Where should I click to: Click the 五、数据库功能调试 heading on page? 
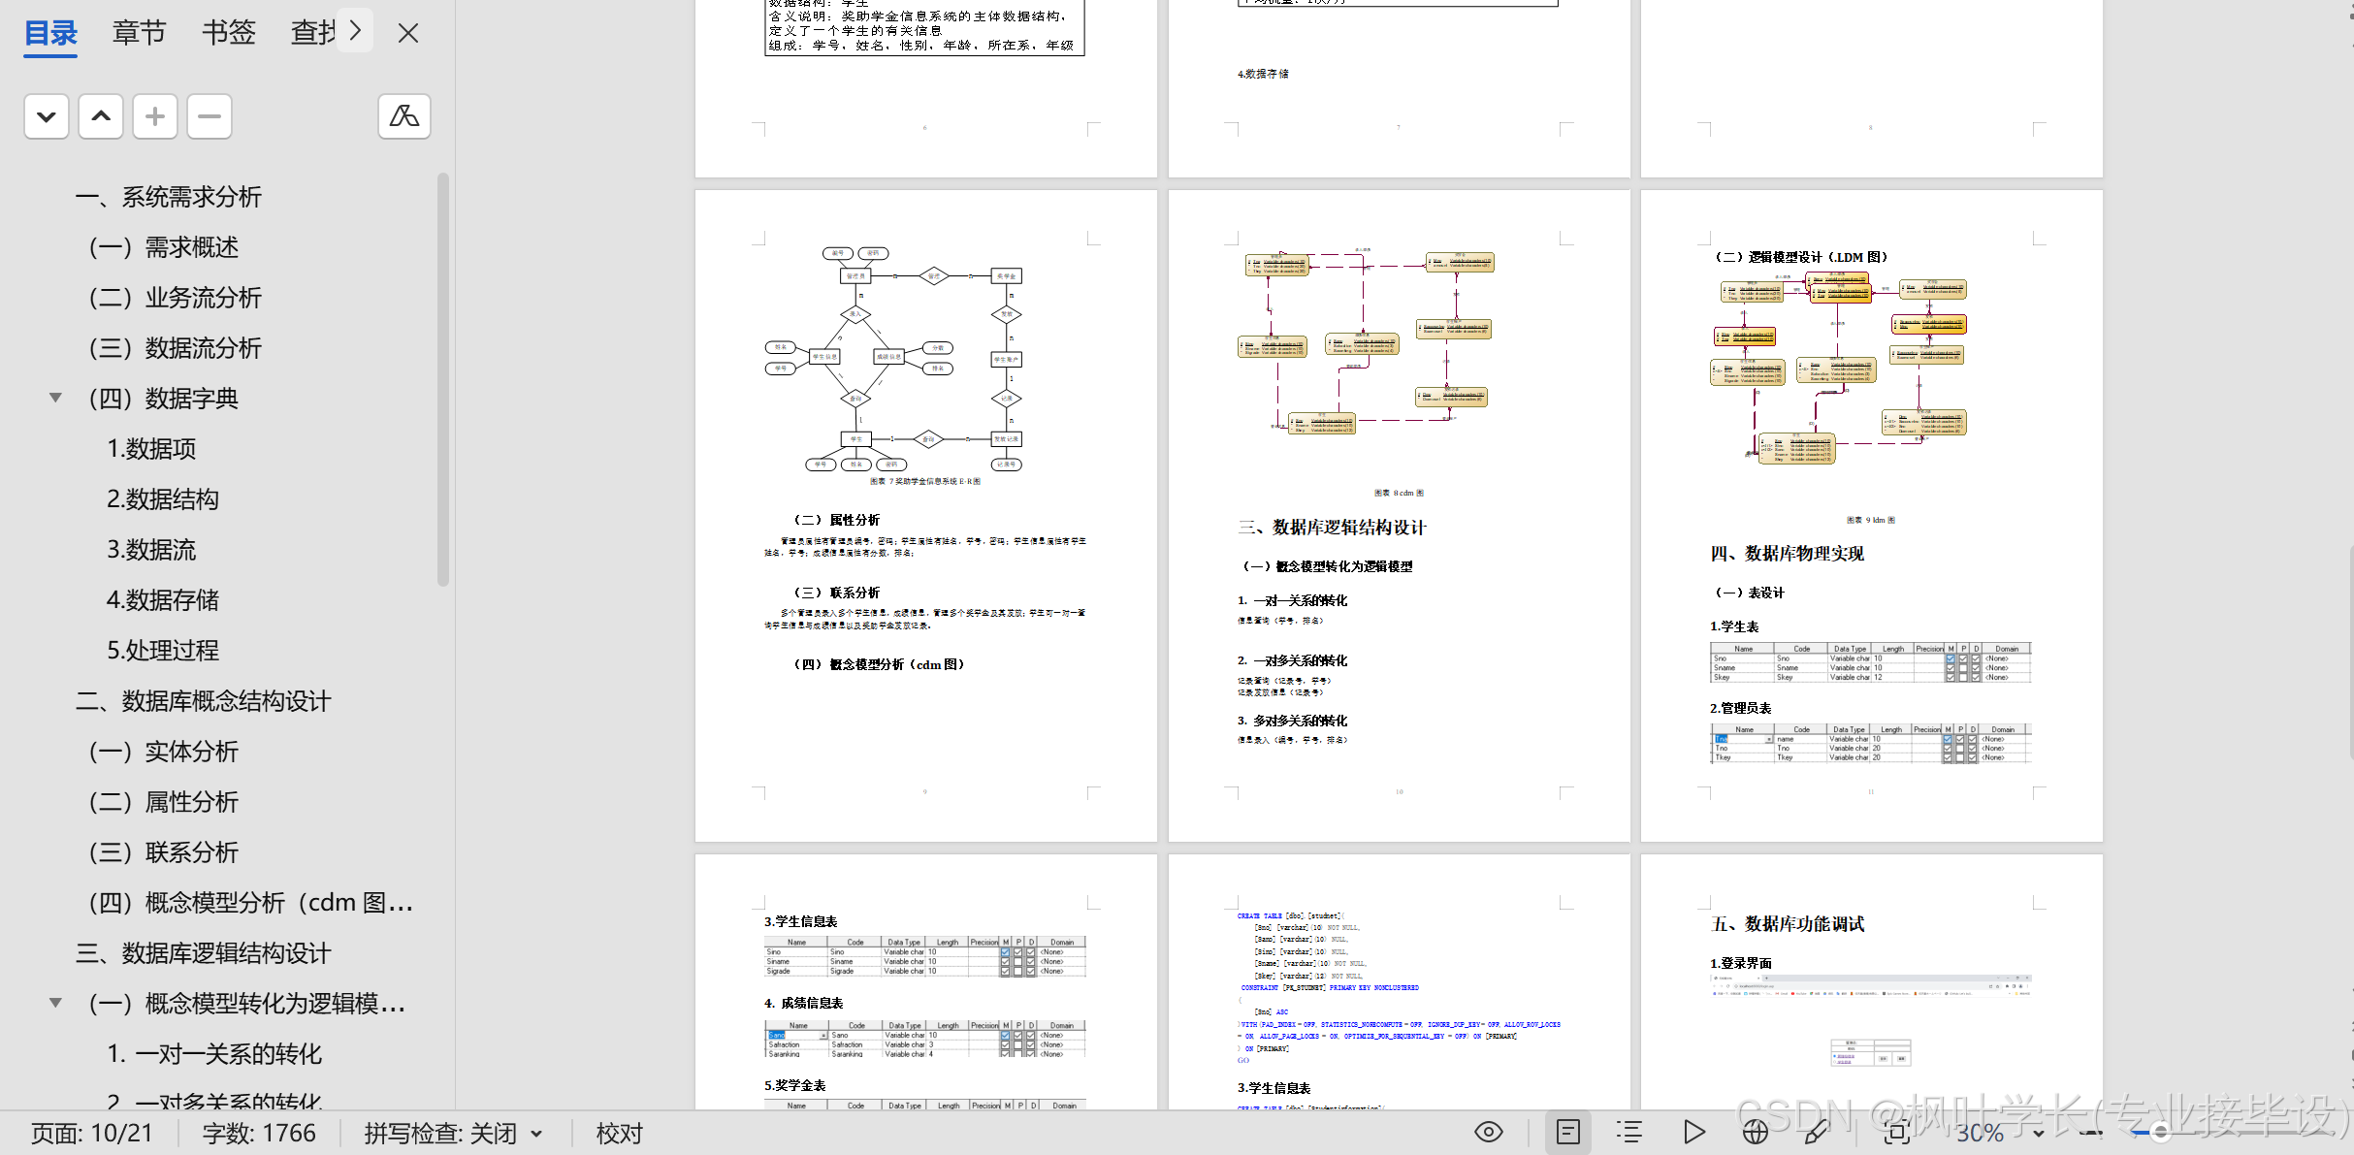click(1787, 924)
